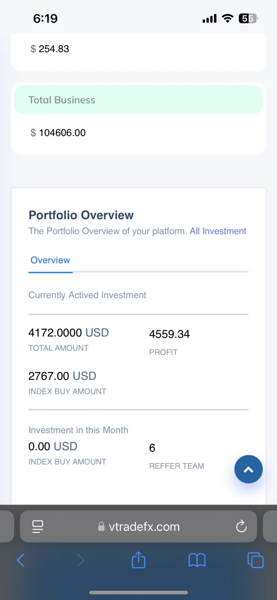The height and width of the screenshot is (600, 277).
Task: Tap the lock icon beside the URL
Action: (102, 527)
